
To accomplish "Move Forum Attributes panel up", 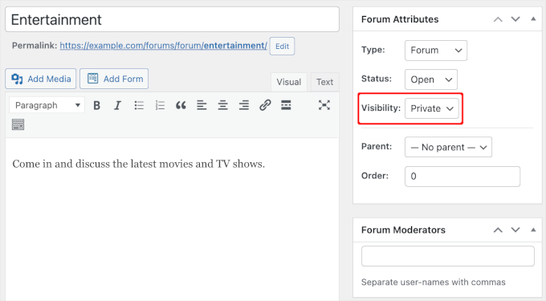I will [x=498, y=19].
